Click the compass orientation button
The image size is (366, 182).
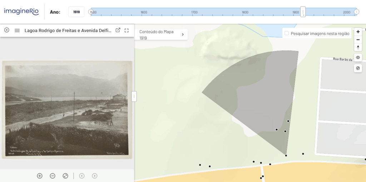coord(358,68)
